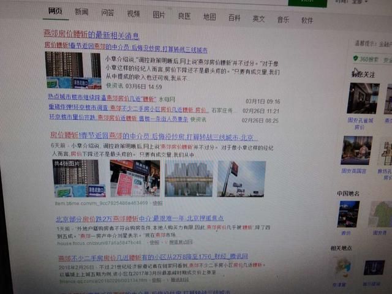Image resolution: width=392 pixels, height=294 pixels.
Task: Click the 廊坊 night-city image under 中国地名
Action: (349, 214)
